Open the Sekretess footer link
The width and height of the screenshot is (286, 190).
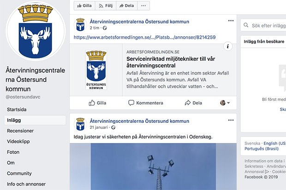coord(254,167)
